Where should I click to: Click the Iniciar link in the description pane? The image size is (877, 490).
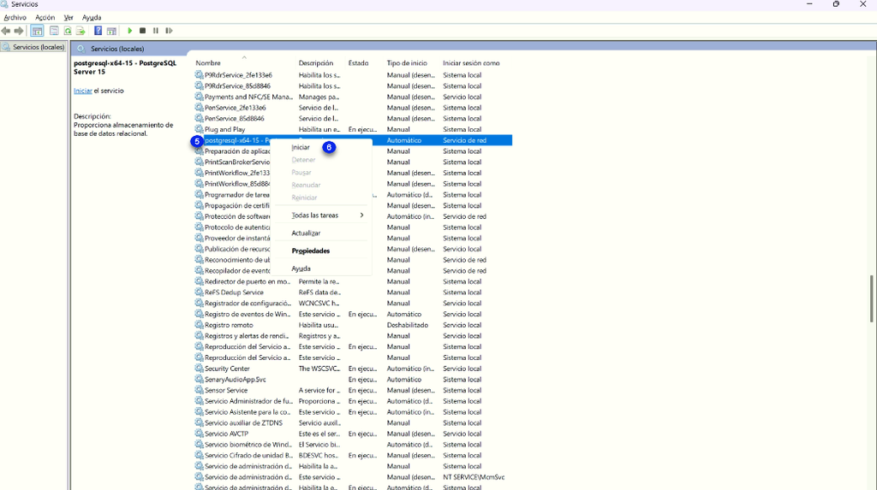pos(83,91)
